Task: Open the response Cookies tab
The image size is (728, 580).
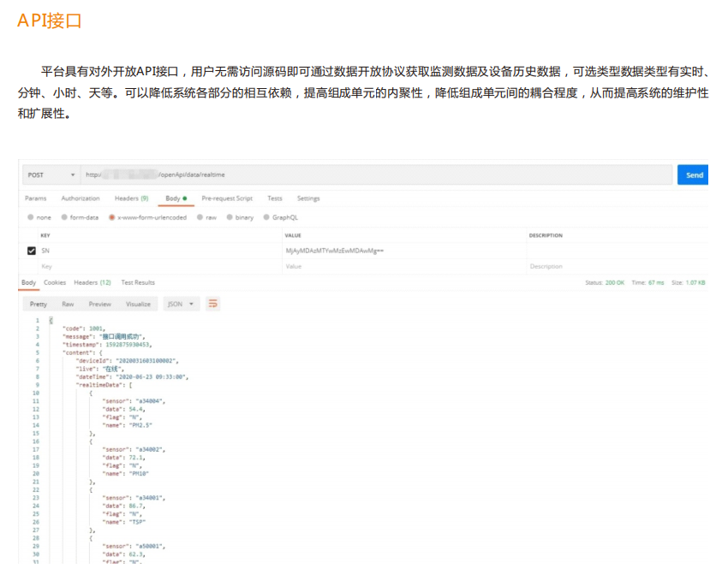Action: [55, 282]
